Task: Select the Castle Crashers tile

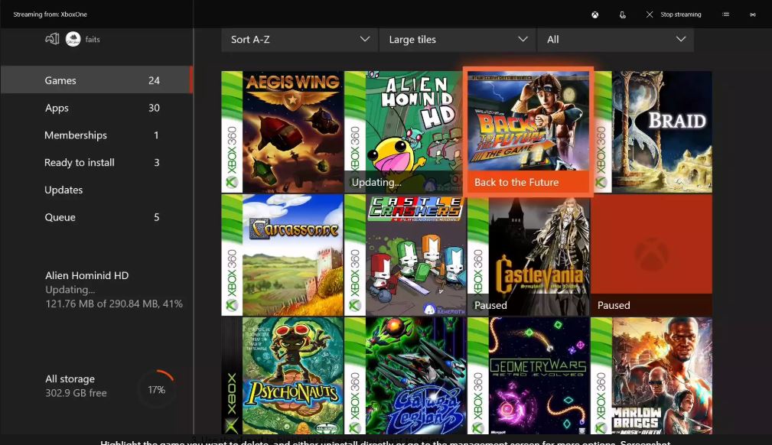Action: (406, 255)
